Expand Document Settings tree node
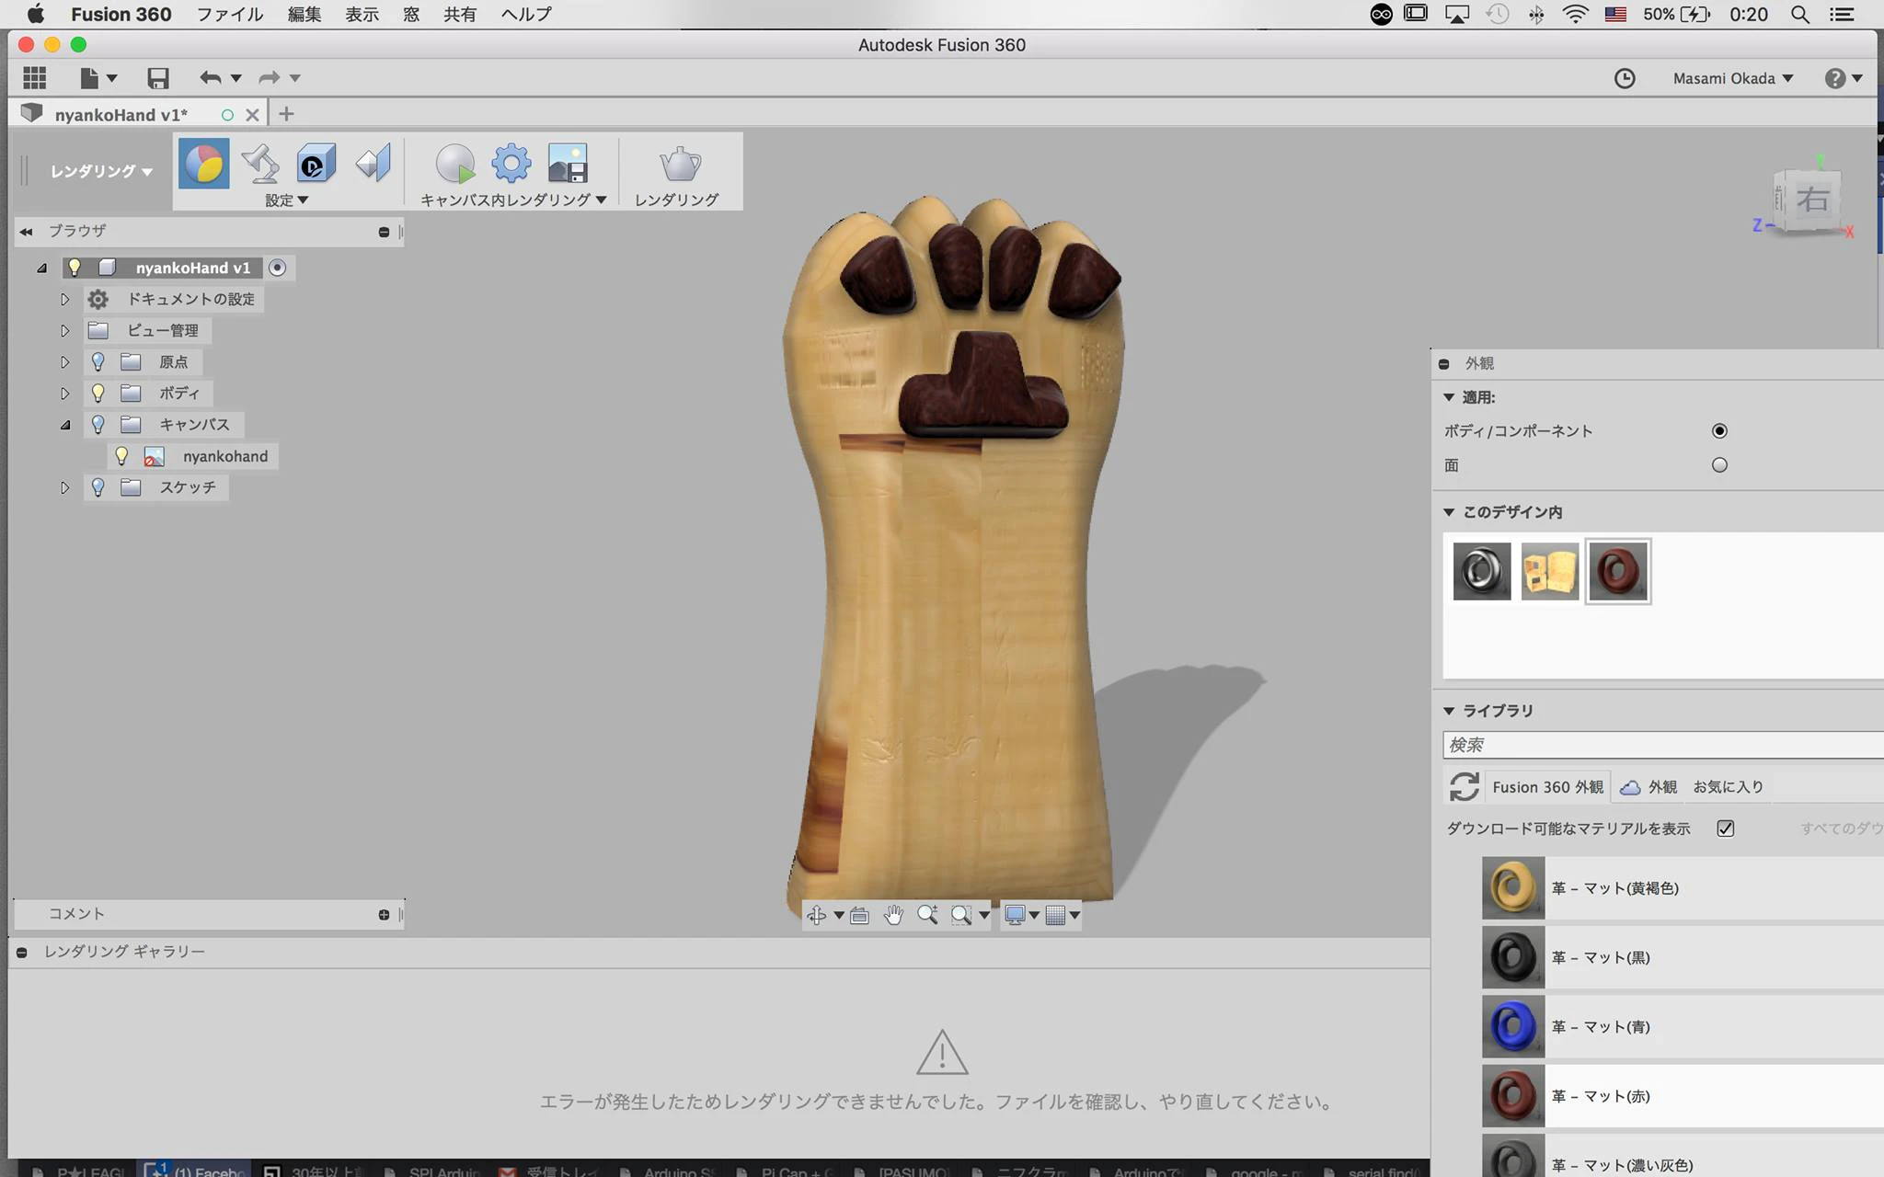 pos(64,300)
